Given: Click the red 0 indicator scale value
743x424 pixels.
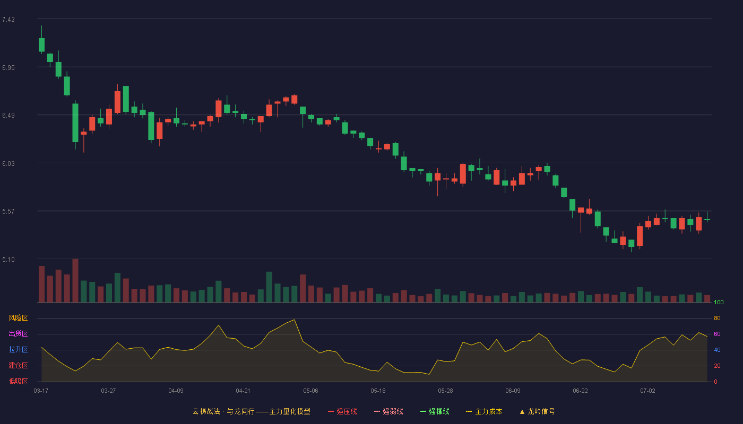Looking at the screenshot, I should 715,382.
